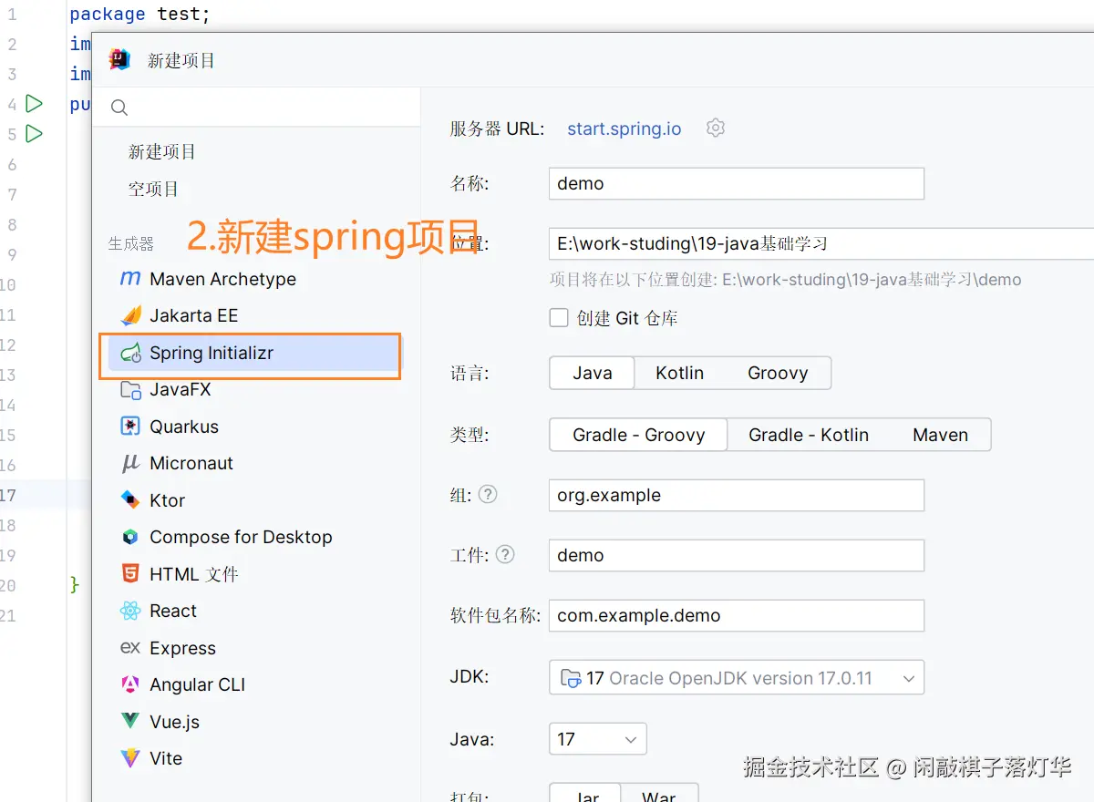Click help icon next to 工件 label
The image size is (1094, 802).
click(x=505, y=554)
